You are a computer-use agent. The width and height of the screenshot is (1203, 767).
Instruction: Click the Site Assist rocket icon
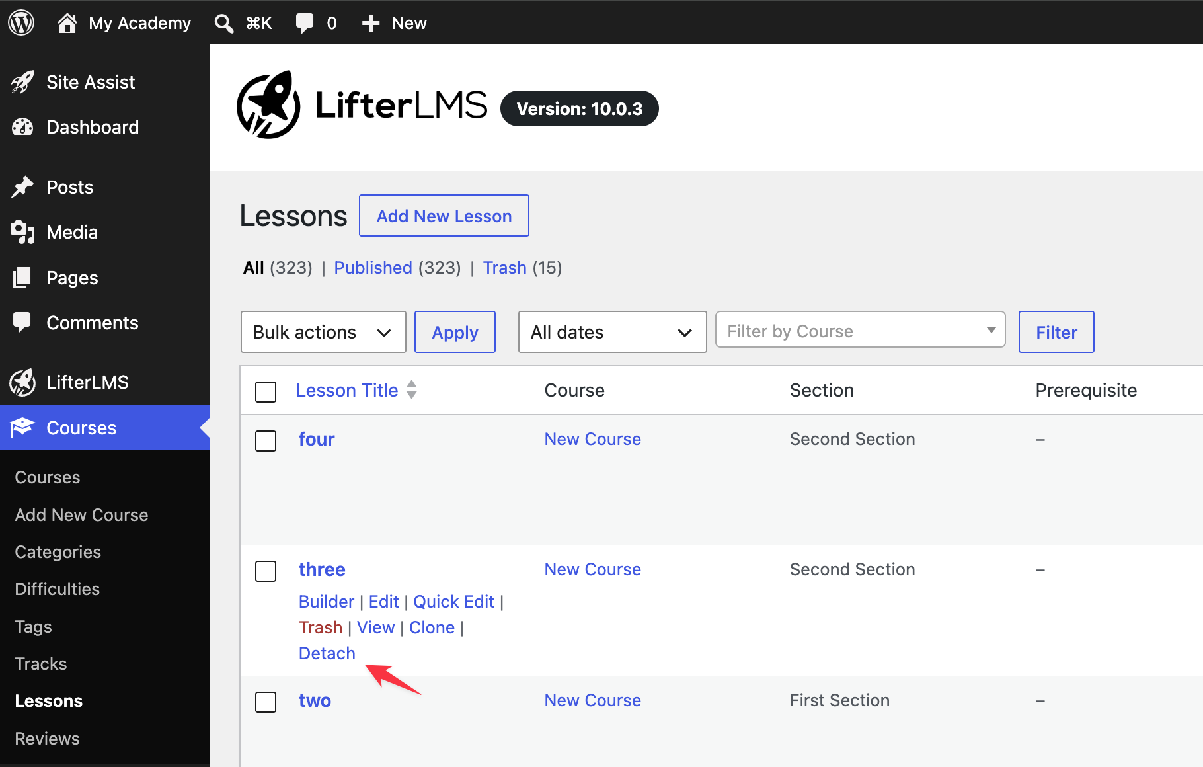click(x=22, y=82)
